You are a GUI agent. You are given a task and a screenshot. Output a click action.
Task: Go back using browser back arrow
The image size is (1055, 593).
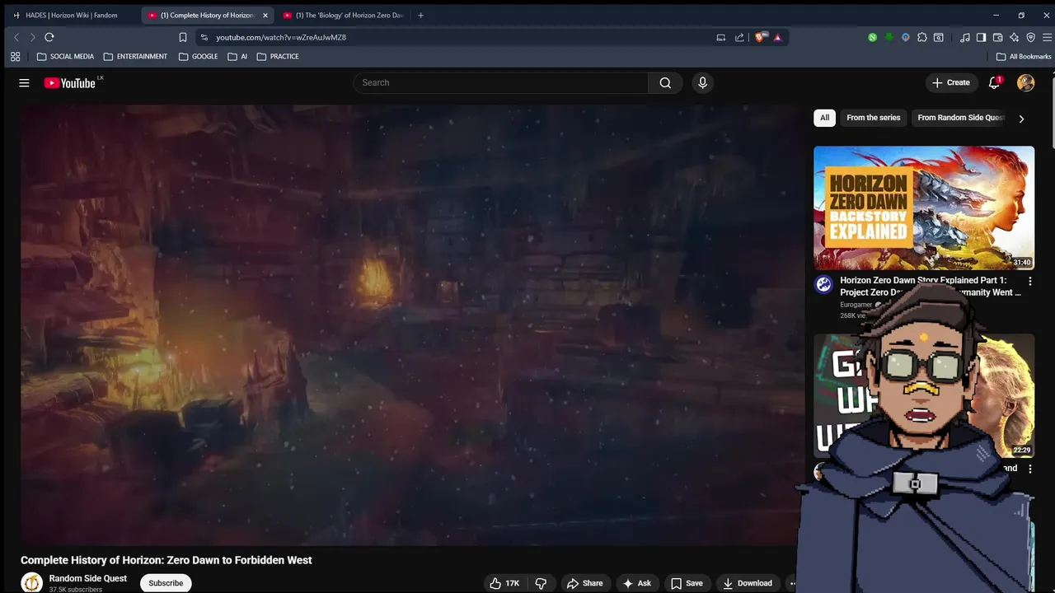point(16,37)
